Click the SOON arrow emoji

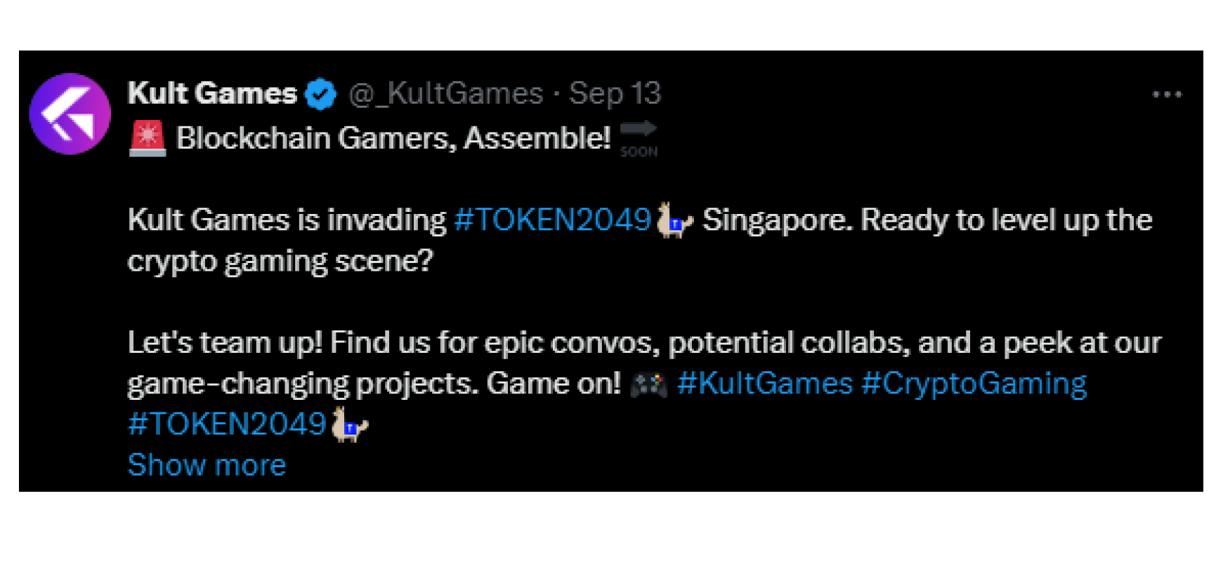coord(638,138)
